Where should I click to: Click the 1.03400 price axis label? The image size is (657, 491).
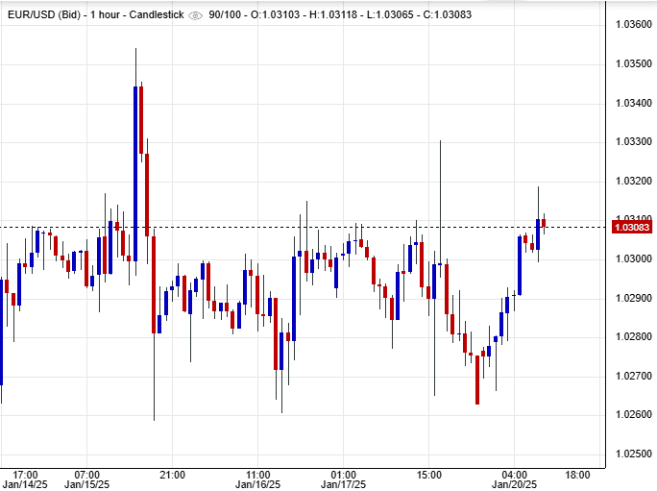pyautogui.click(x=633, y=103)
